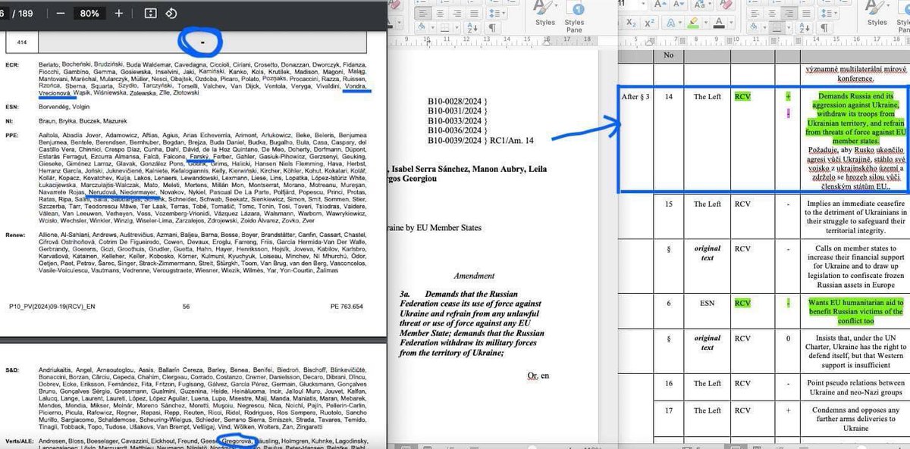The image size is (910, 449).
Task: Open line spacing options in middle Word window
Action: click(496, 13)
